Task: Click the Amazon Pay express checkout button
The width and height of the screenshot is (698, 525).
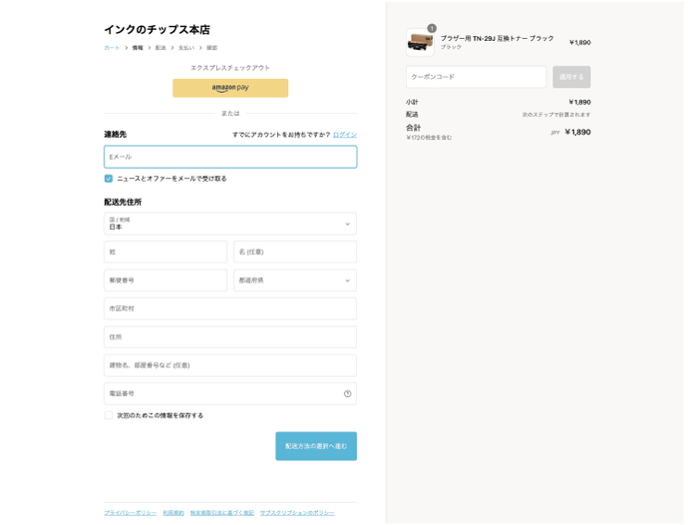Action: (x=229, y=88)
